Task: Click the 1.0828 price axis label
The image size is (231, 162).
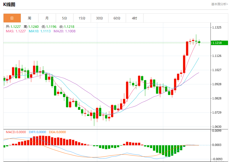Action: (x=217, y=98)
